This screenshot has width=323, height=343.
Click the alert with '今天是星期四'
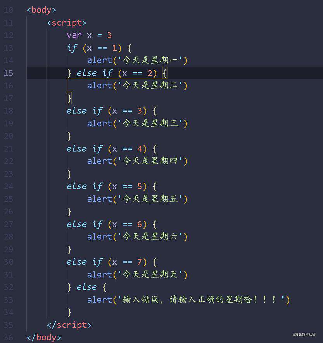pos(137,161)
